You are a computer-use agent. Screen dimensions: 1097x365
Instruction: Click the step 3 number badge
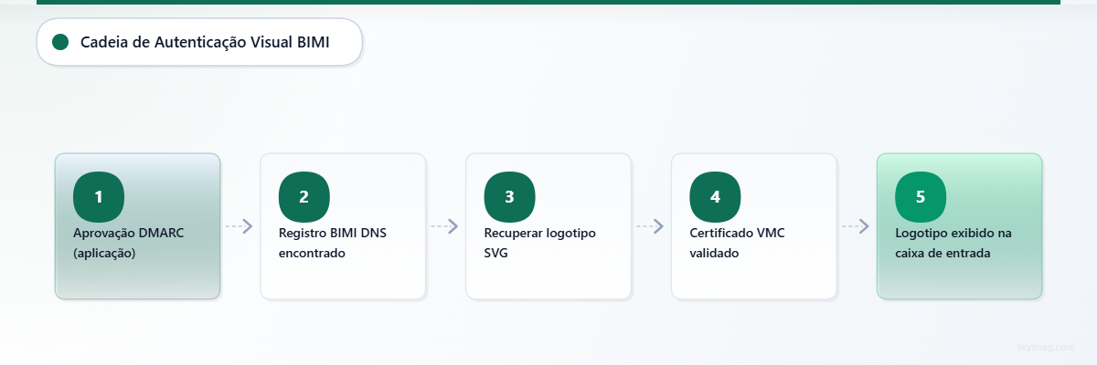510,196
